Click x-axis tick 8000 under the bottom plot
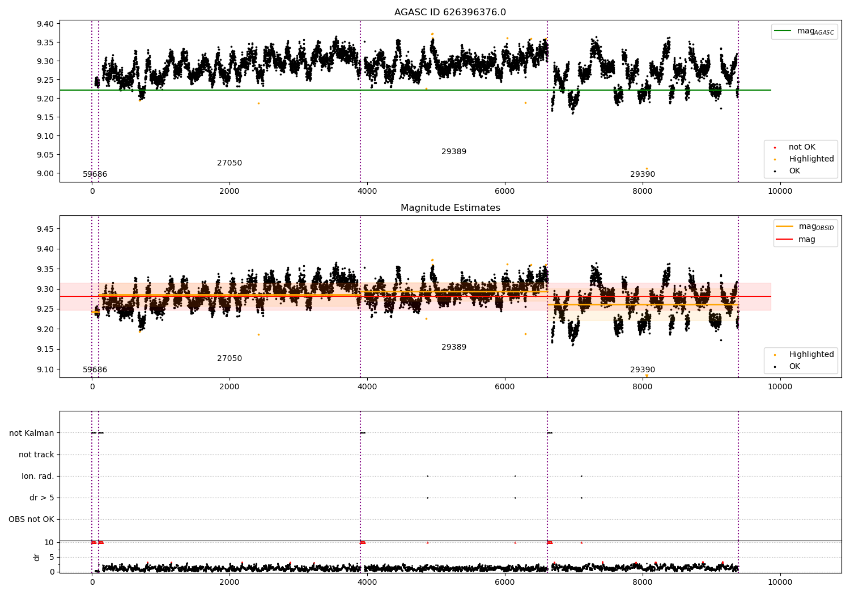The image size is (850, 595). (643, 583)
